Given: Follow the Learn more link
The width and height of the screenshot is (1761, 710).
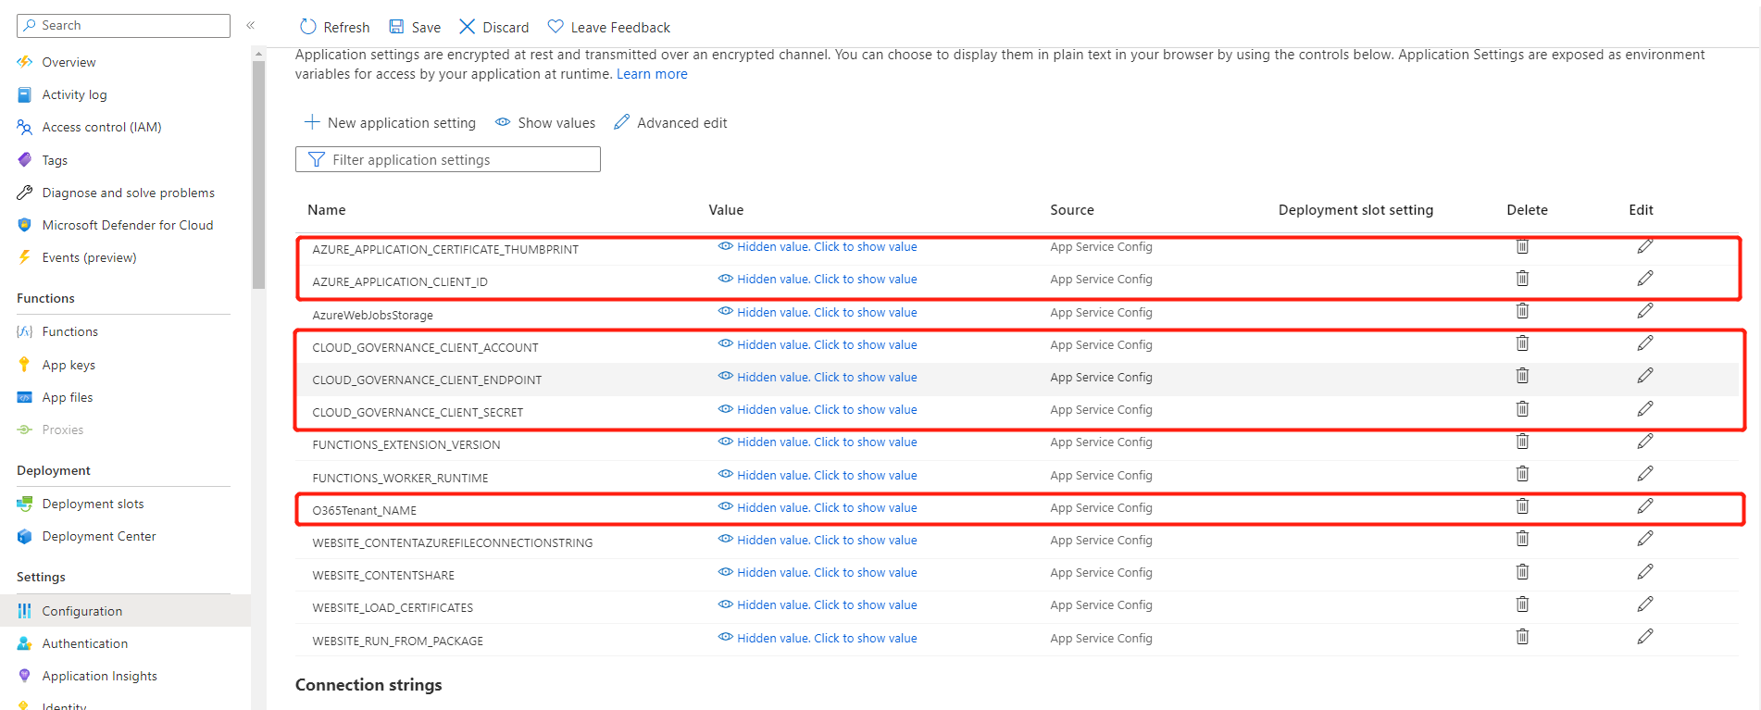Looking at the screenshot, I should [652, 74].
